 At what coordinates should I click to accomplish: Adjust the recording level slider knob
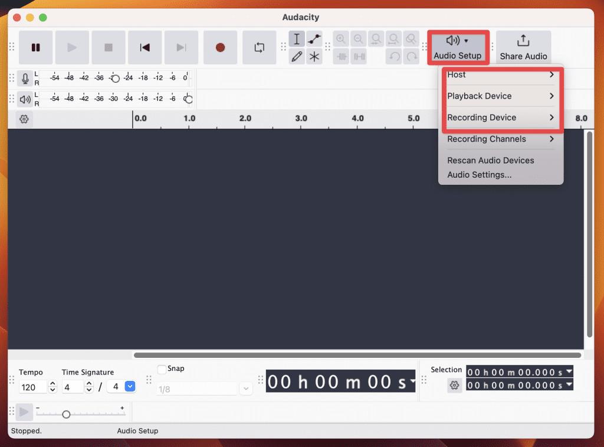tap(115, 79)
